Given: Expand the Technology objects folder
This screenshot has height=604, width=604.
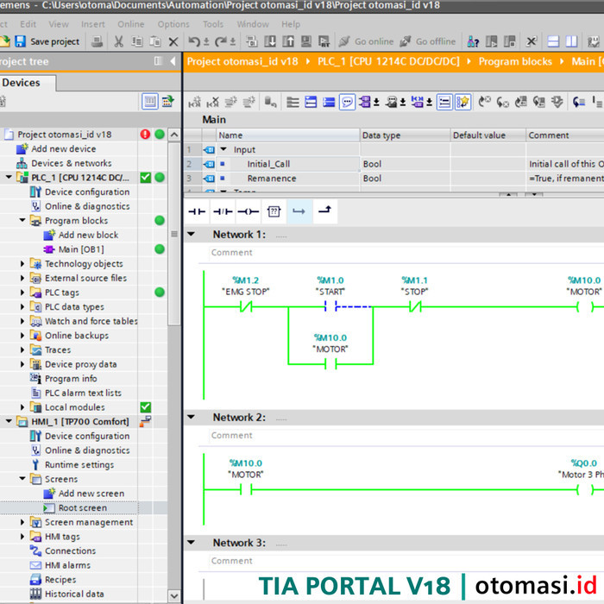Looking at the screenshot, I should 23,264.
